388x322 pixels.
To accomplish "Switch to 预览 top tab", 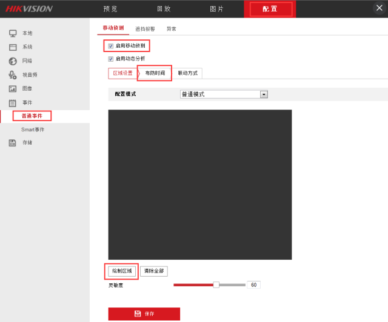I will tap(110, 9).
